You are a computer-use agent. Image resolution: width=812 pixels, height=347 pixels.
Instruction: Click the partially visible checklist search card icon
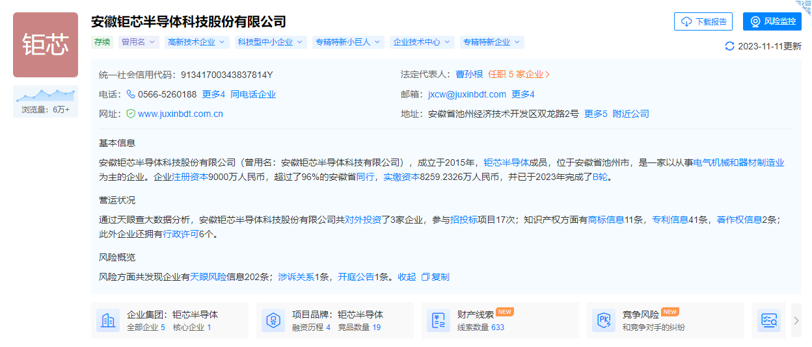770,320
